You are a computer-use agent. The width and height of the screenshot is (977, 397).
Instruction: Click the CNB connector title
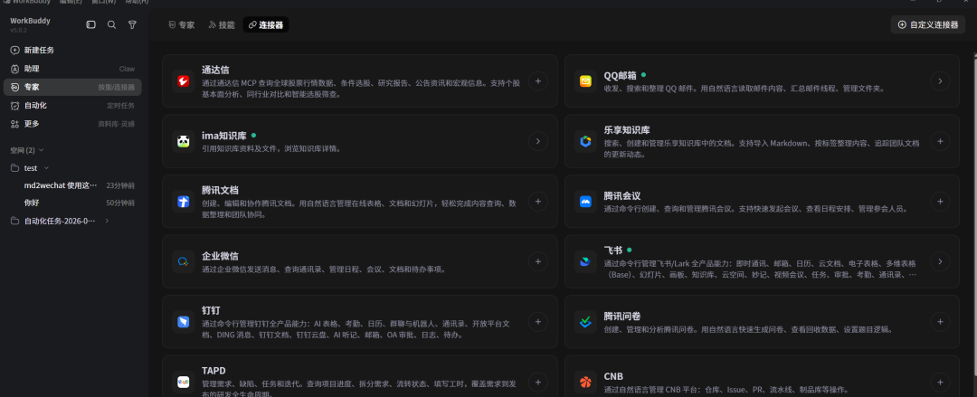[x=613, y=376]
